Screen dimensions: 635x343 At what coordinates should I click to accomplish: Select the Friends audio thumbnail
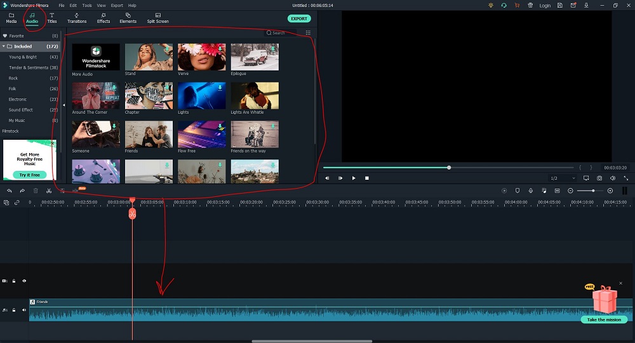[149, 134]
